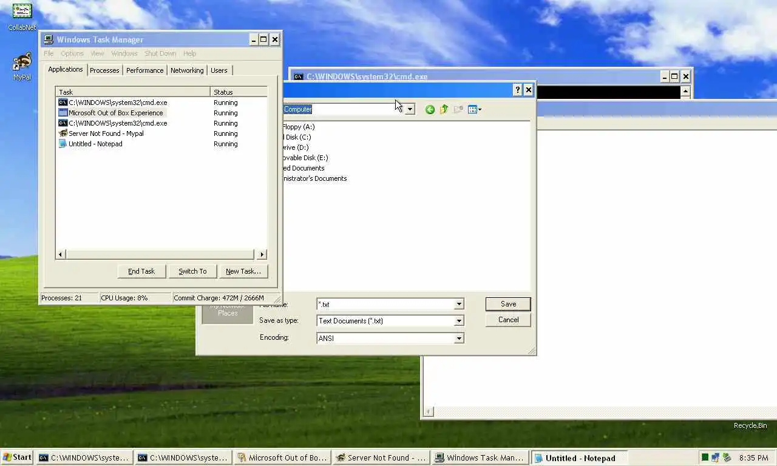Click Cancel in the Save As dialog
The image size is (777, 466).
[x=508, y=320]
